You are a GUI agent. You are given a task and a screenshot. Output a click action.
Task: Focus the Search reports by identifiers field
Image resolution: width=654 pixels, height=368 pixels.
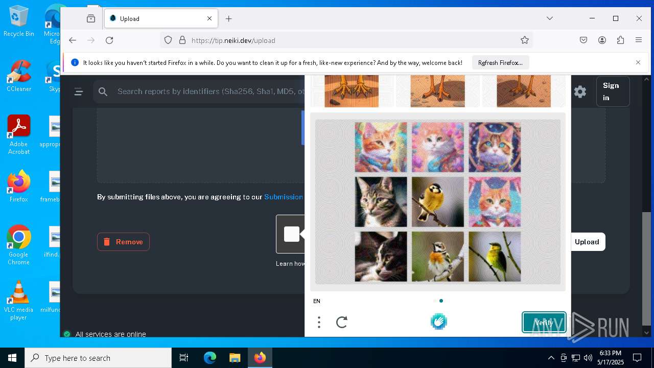click(211, 91)
